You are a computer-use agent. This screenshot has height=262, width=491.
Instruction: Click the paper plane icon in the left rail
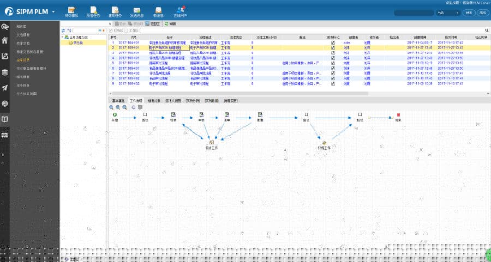(5, 88)
